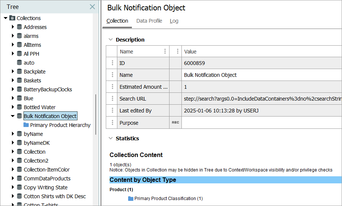
Task: Click the ABC icon in Purpose row
Action: point(175,122)
